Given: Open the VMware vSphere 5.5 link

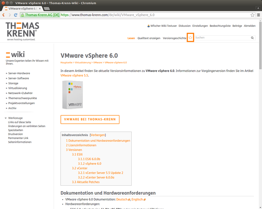Looking at the screenshot, I should (74, 76).
